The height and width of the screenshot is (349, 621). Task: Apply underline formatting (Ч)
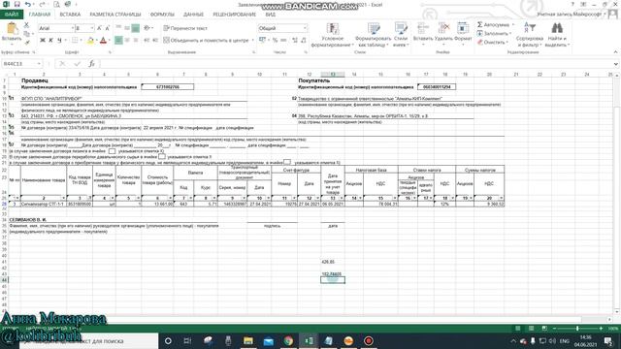pyautogui.click(x=59, y=40)
